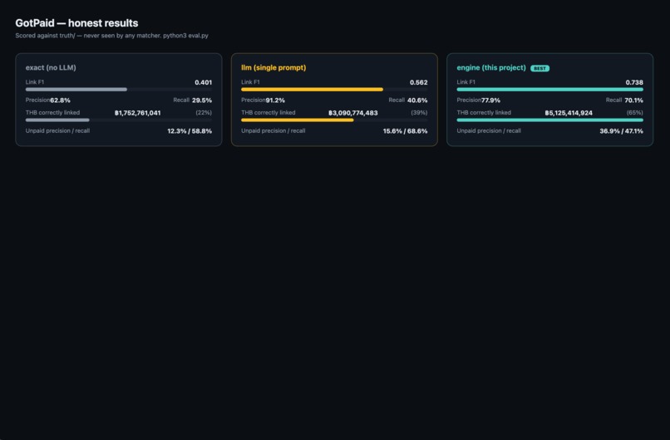Click the (39%) THB share
Screen dimensions: 670x440
pos(419,113)
